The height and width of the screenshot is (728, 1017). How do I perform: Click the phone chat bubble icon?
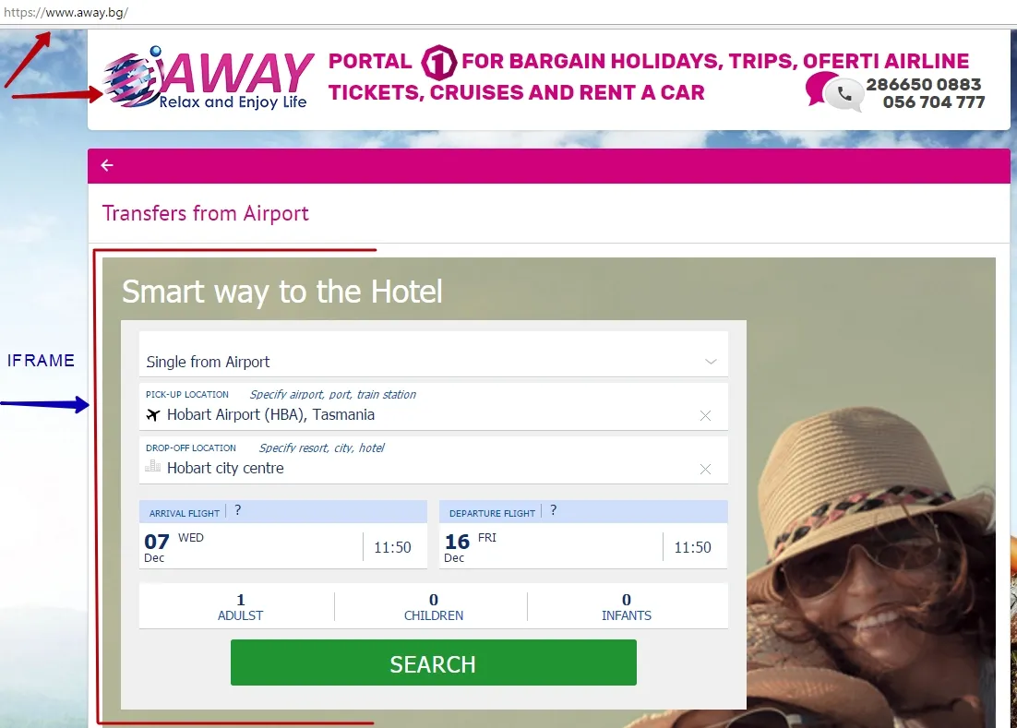click(834, 91)
